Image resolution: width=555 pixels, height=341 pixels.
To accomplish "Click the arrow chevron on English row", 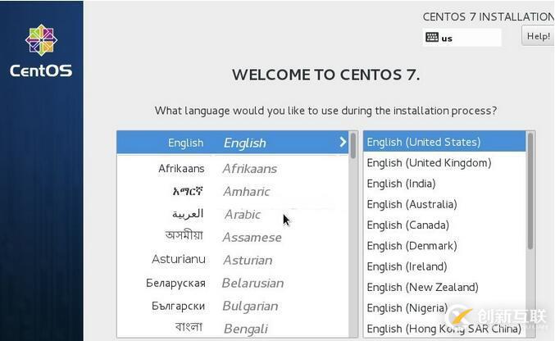I will click(x=343, y=142).
